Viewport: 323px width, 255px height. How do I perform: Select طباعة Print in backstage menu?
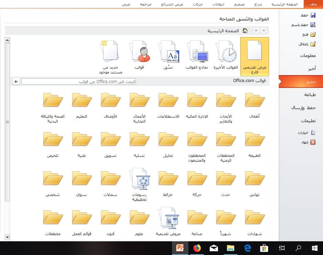[310, 94]
